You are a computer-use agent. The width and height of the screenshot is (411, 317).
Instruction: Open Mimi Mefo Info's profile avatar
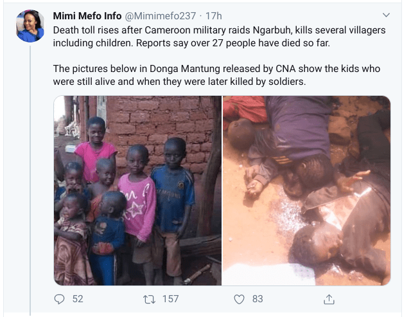click(30, 26)
